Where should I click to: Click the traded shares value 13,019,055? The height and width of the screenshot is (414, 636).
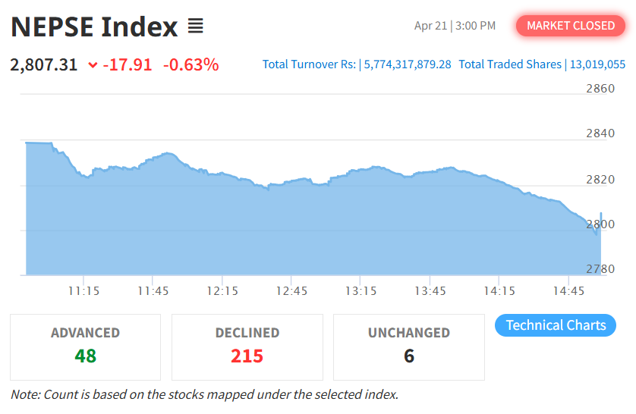pos(596,64)
